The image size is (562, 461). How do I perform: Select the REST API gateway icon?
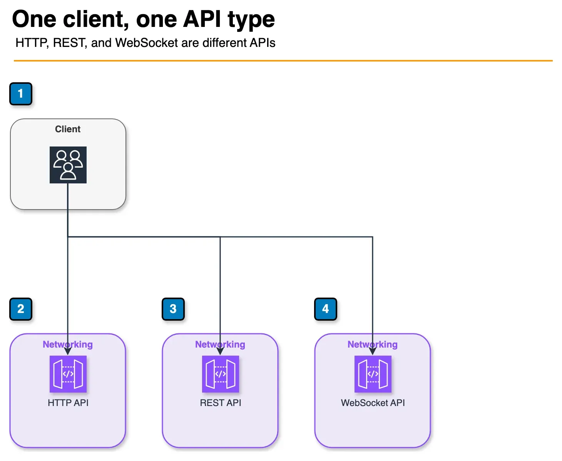tap(221, 374)
